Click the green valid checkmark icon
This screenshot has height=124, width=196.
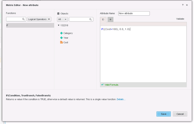click(102, 85)
